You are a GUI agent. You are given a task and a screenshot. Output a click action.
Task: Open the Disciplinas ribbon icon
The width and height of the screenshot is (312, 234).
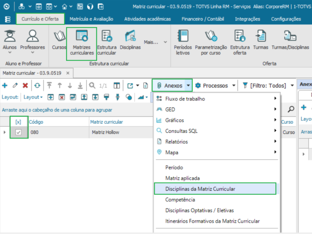pyautogui.click(x=130, y=40)
